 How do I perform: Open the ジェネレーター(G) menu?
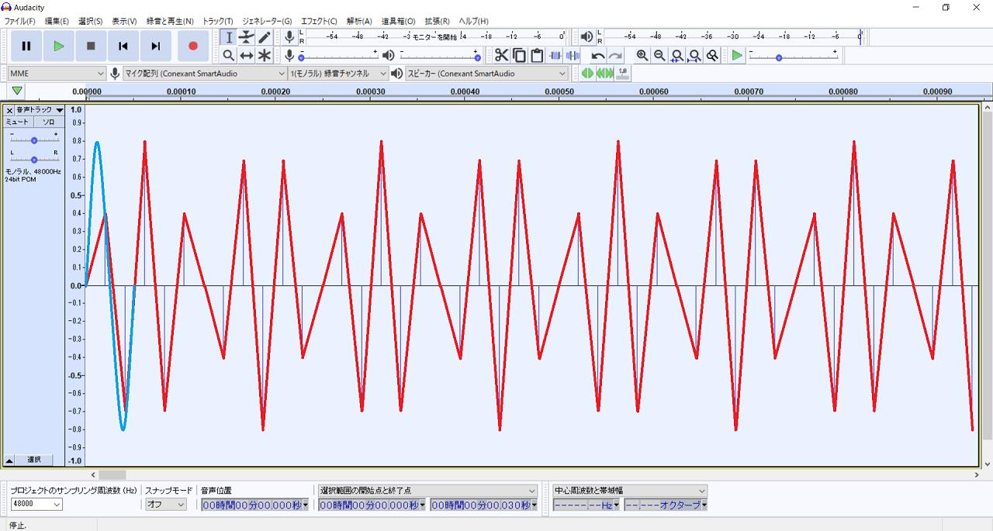(x=267, y=21)
